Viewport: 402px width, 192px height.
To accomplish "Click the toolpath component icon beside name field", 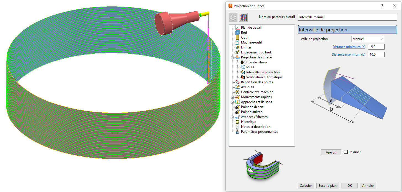I will tap(243, 17).
